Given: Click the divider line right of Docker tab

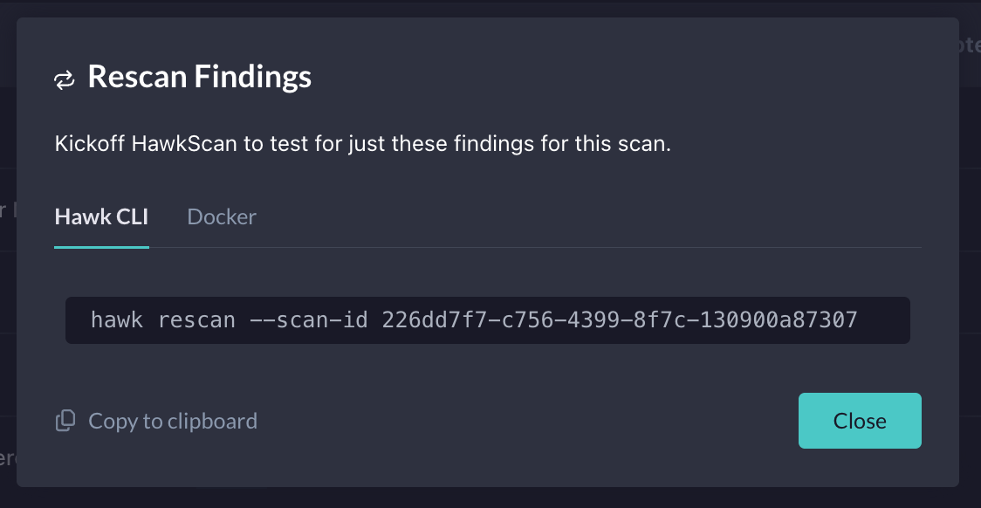Looking at the screenshot, I should [588, 247].
